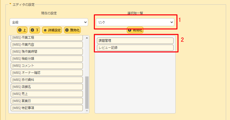Select the [WBS] 添付資料 item
This screenshot has height=120, width=230.
[47, 80]
